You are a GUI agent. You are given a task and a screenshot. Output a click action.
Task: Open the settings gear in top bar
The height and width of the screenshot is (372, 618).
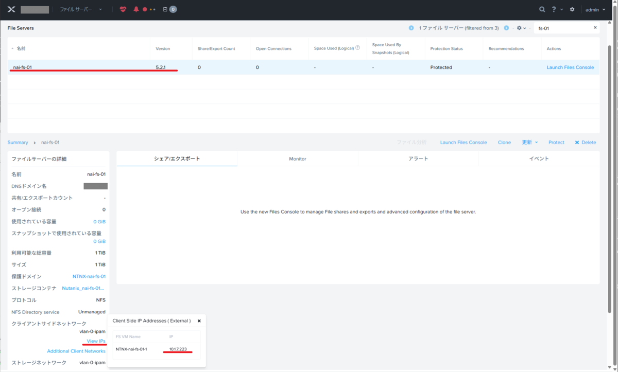[572, 9]
